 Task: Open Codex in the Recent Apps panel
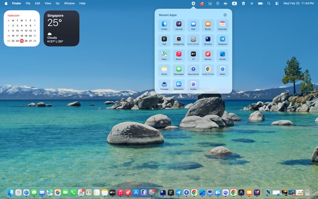tap(193, 84)
